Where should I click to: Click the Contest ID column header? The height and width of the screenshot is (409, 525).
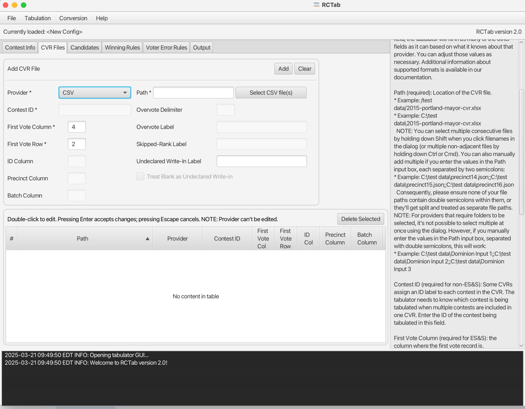click(227, 239)
